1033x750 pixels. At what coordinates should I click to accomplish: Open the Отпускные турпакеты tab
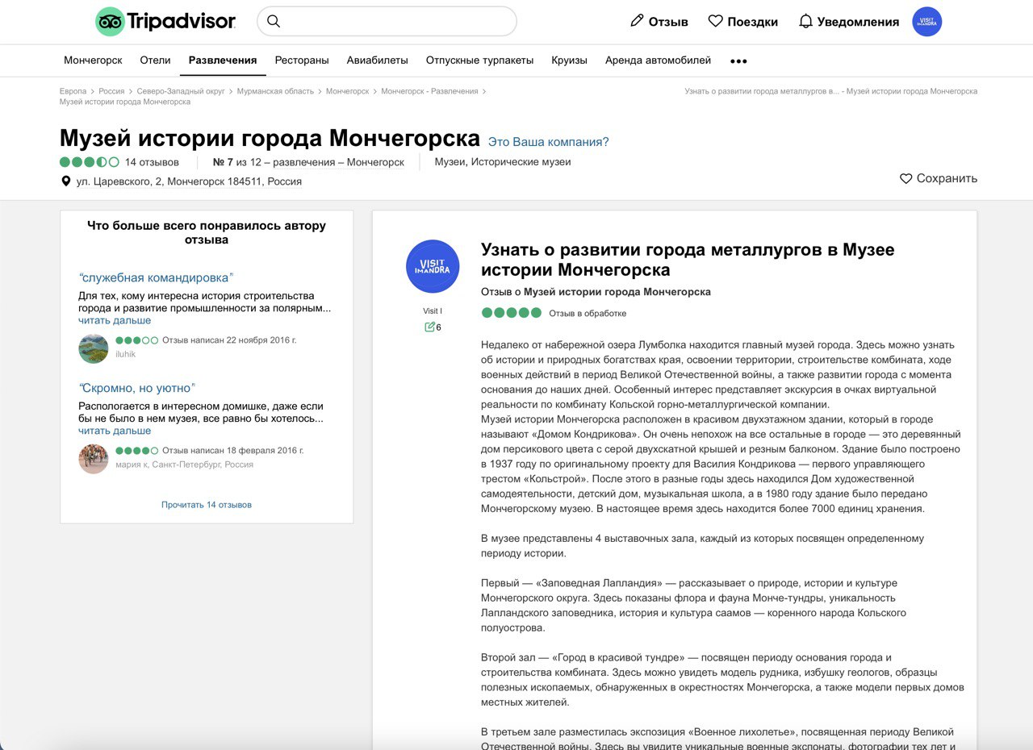point(480,60)
